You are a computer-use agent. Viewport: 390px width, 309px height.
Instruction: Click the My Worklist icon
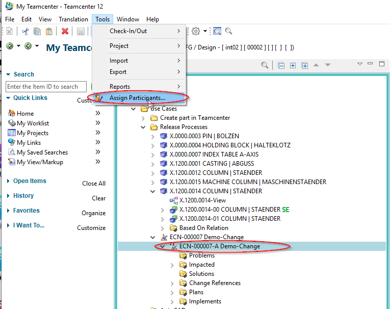point(12,123)
